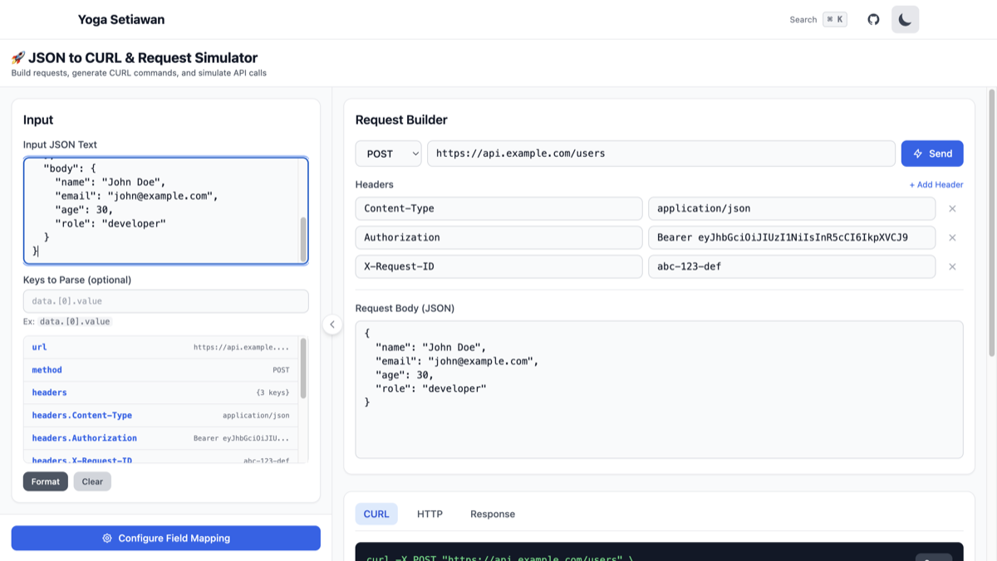Click the paper plane icon on Send
Image resolution: width=997 pixels, height=561 pixels.
(x=918, y=153)
